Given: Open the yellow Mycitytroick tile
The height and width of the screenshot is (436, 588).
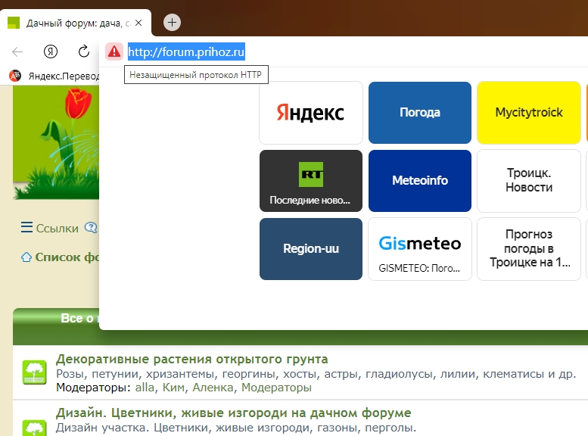Looking at the screenshot, I should tap(529, 113).
